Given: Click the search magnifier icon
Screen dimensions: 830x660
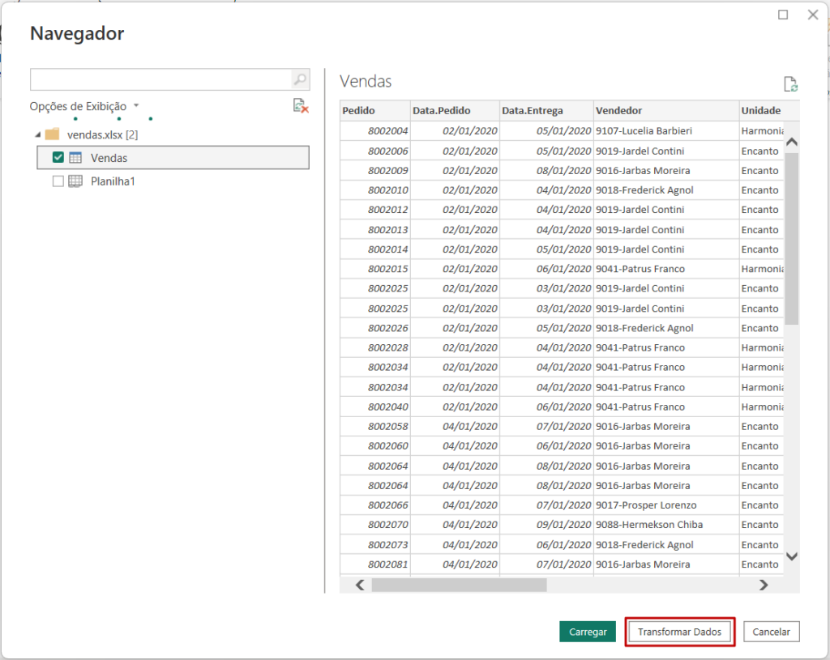Looking at the screenshot, I should coord(300,79).
